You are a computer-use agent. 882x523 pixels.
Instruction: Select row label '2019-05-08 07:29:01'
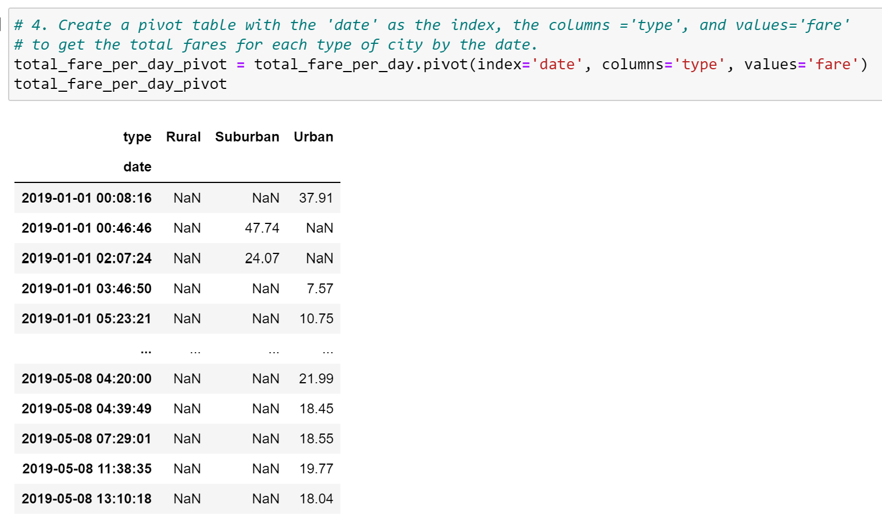(x=87, y=439)
